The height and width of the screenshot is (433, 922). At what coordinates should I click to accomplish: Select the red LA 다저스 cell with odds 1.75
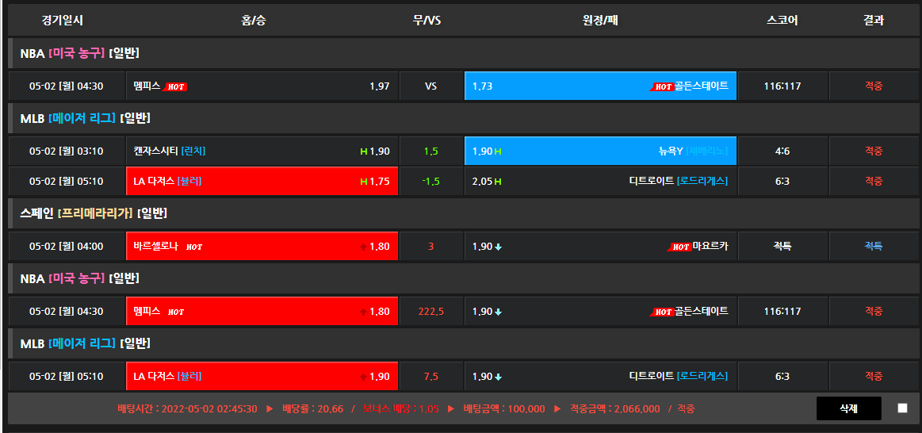coord(262,182)
